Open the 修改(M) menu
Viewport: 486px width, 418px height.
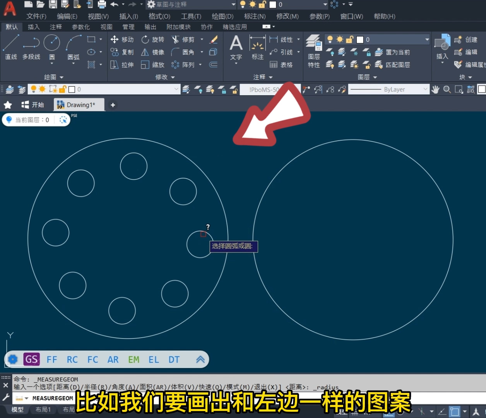tap(287, 16)
